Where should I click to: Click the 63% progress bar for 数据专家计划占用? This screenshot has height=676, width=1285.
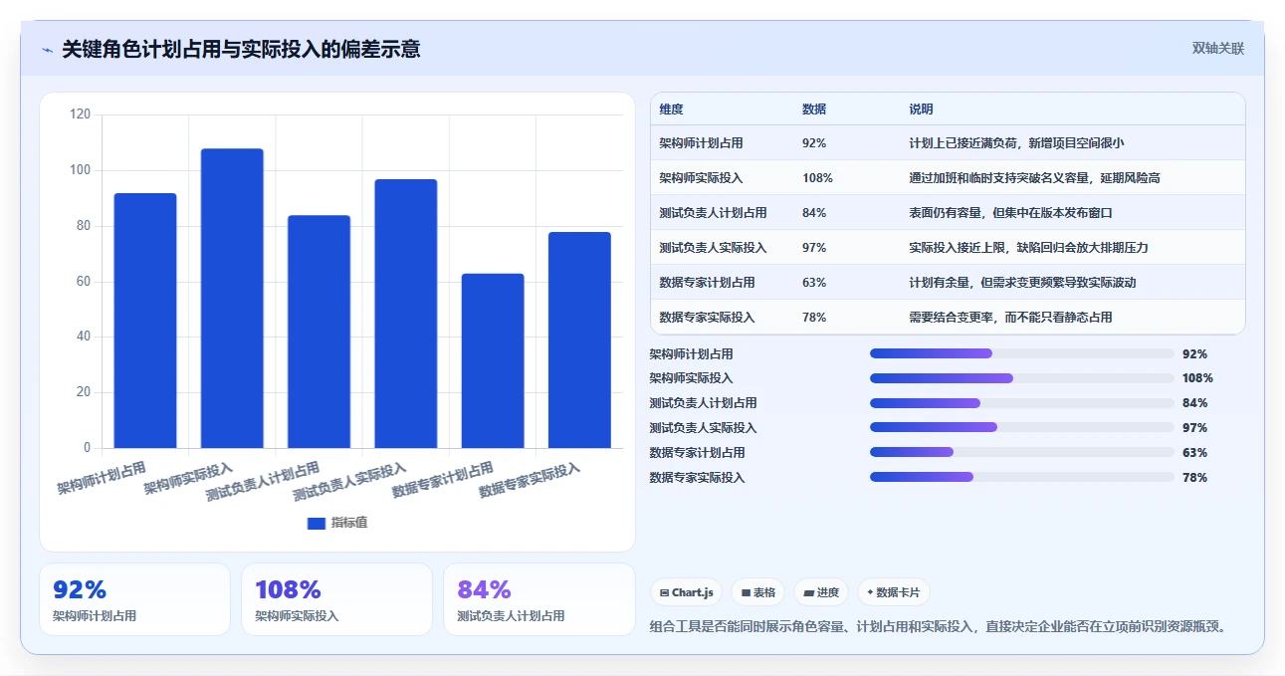tap(1022, 452)
